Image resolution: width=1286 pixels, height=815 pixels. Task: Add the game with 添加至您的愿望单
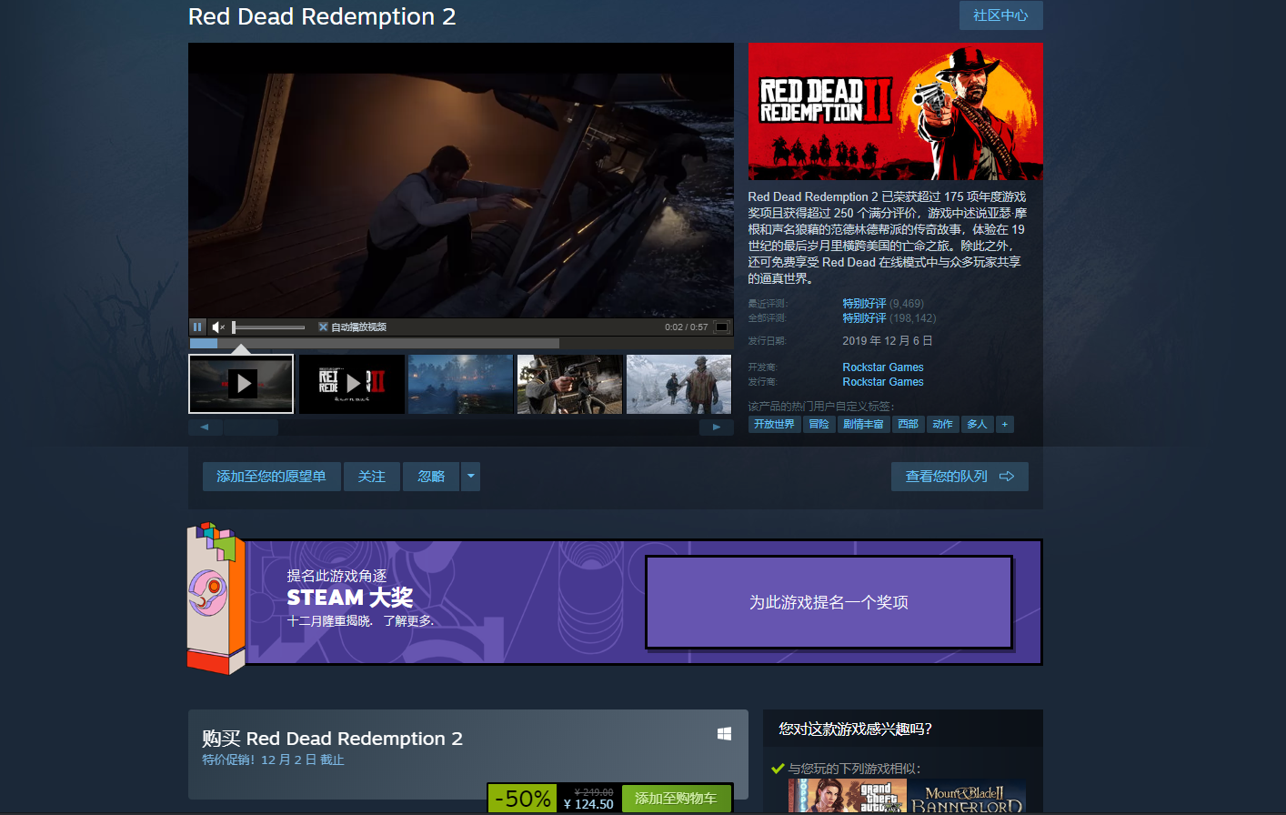pos(271,477)
